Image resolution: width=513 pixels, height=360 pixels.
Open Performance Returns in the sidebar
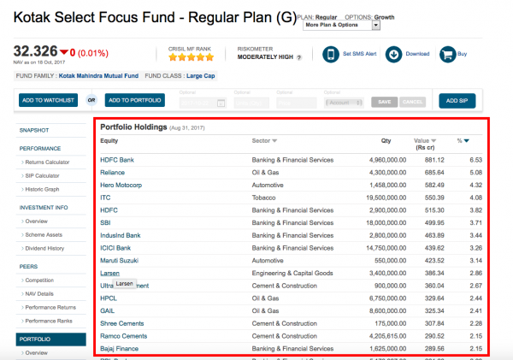(x=50, y=307)
